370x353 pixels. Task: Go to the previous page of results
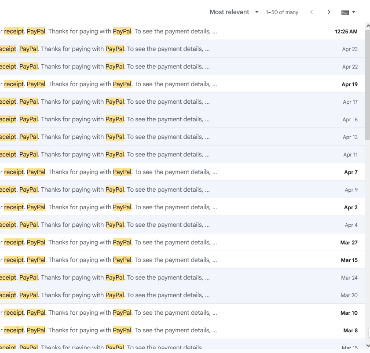tap(311, 12)
